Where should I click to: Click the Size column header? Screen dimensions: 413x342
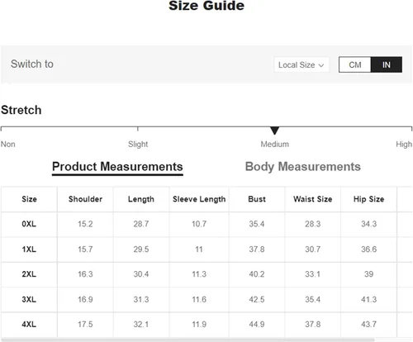(x=29, y=199)
